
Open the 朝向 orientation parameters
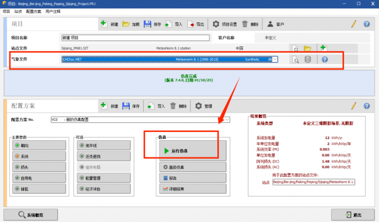click(x=39, y=146)
